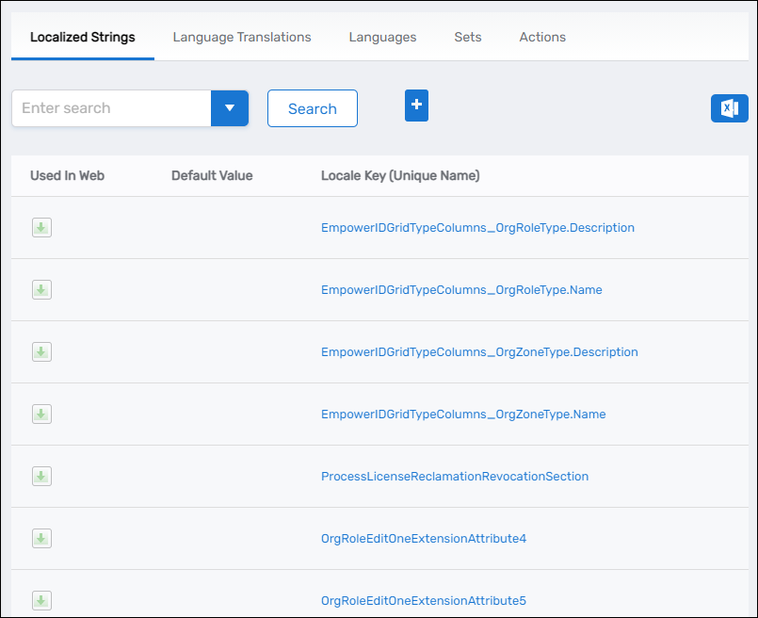Switch to the Sets tab
Screen dimensions: 758x618
(467, 37)
